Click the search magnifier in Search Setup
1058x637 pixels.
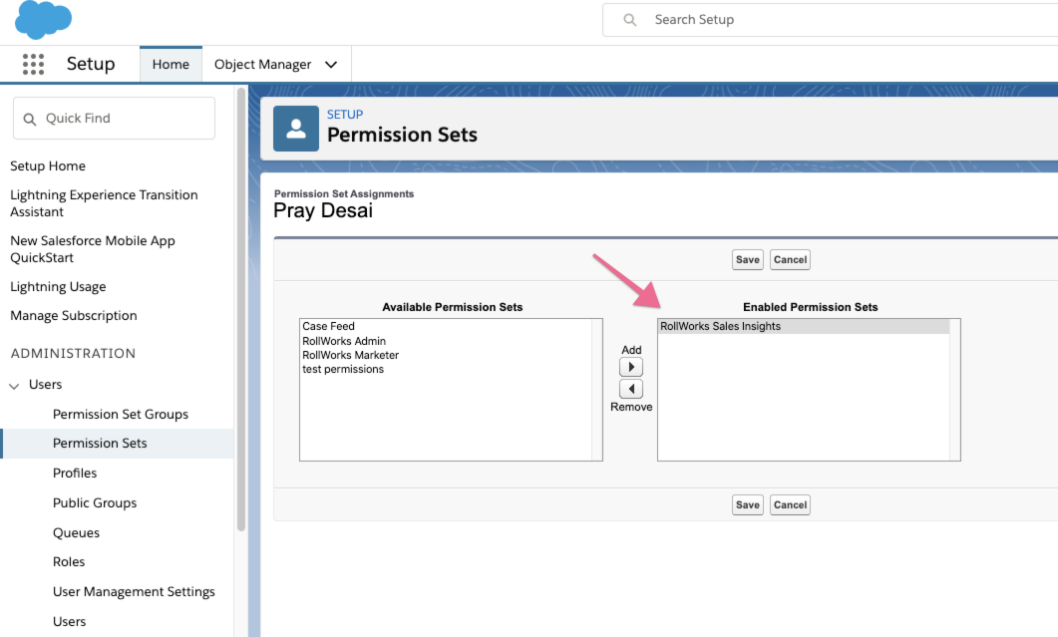click(x=629, y=20)
